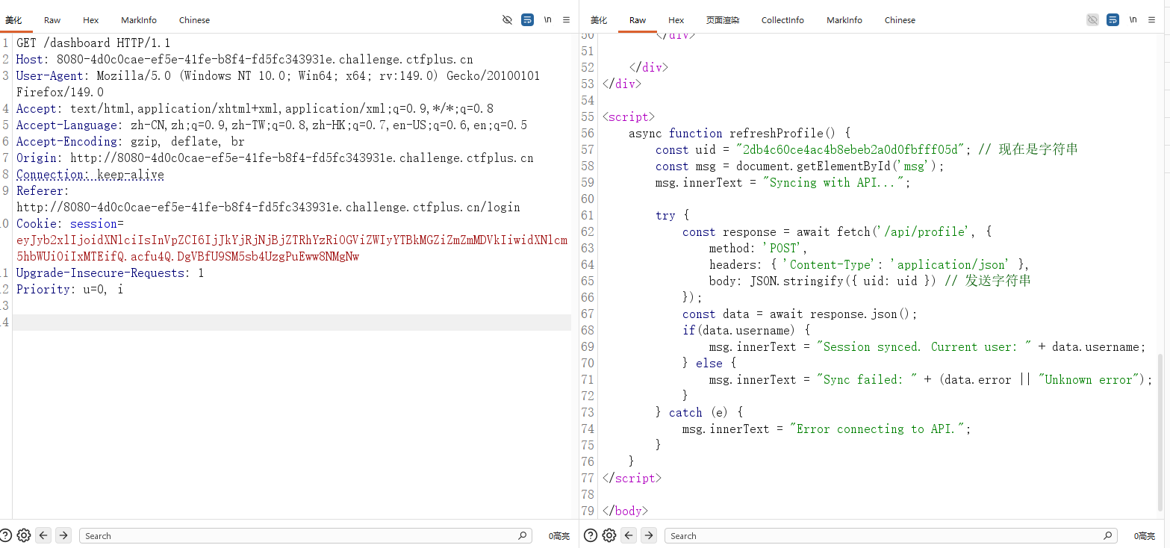Click the fetch('/api/profile' line
Screen dimensions: 1170x548
click(837, 232)
